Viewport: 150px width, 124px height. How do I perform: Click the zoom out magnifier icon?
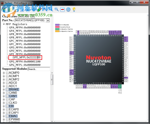[56, 9]
